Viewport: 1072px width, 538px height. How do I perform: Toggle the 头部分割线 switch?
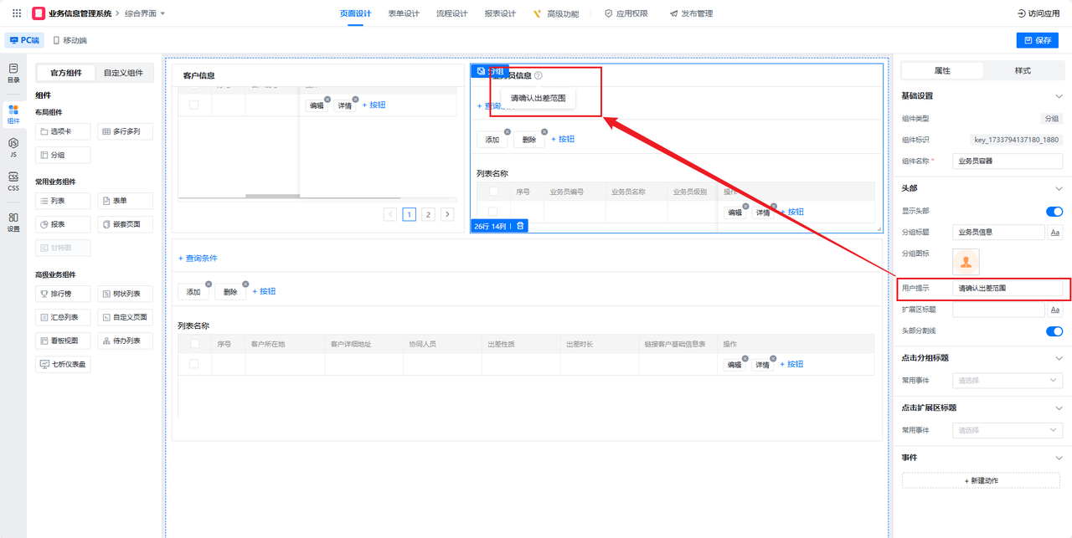pyautogui.click(x=1054, y=331)
